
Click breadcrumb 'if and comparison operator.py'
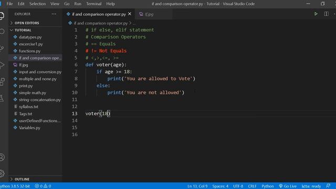click(100, 23)
